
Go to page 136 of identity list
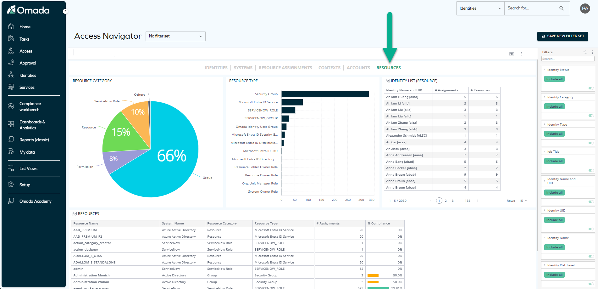[468, 201]
